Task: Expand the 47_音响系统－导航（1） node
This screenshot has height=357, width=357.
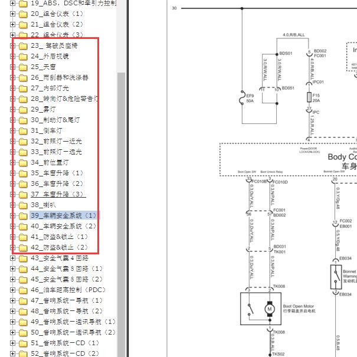Action: (x=12, y=300)
